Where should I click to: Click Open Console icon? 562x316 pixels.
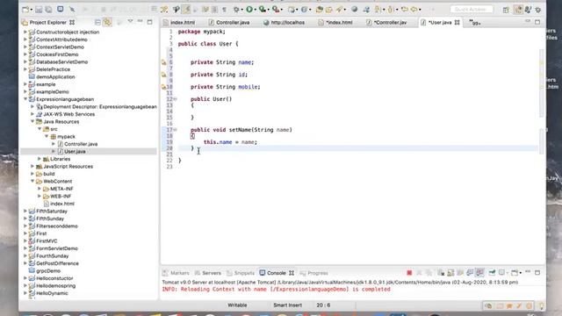pos(515,273)
